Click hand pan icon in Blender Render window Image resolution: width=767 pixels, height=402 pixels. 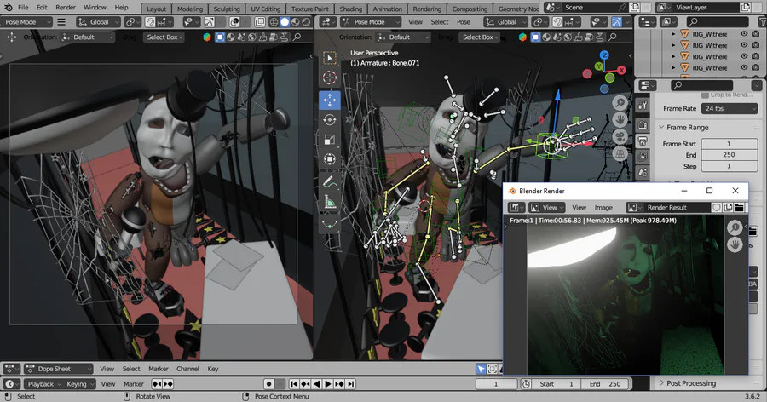735,244
